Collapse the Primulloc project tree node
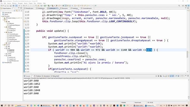This screenshot has width=190, height=107. [x=2, y=16]
